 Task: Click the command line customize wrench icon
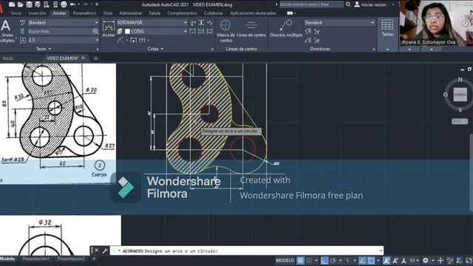click(105, 250)
